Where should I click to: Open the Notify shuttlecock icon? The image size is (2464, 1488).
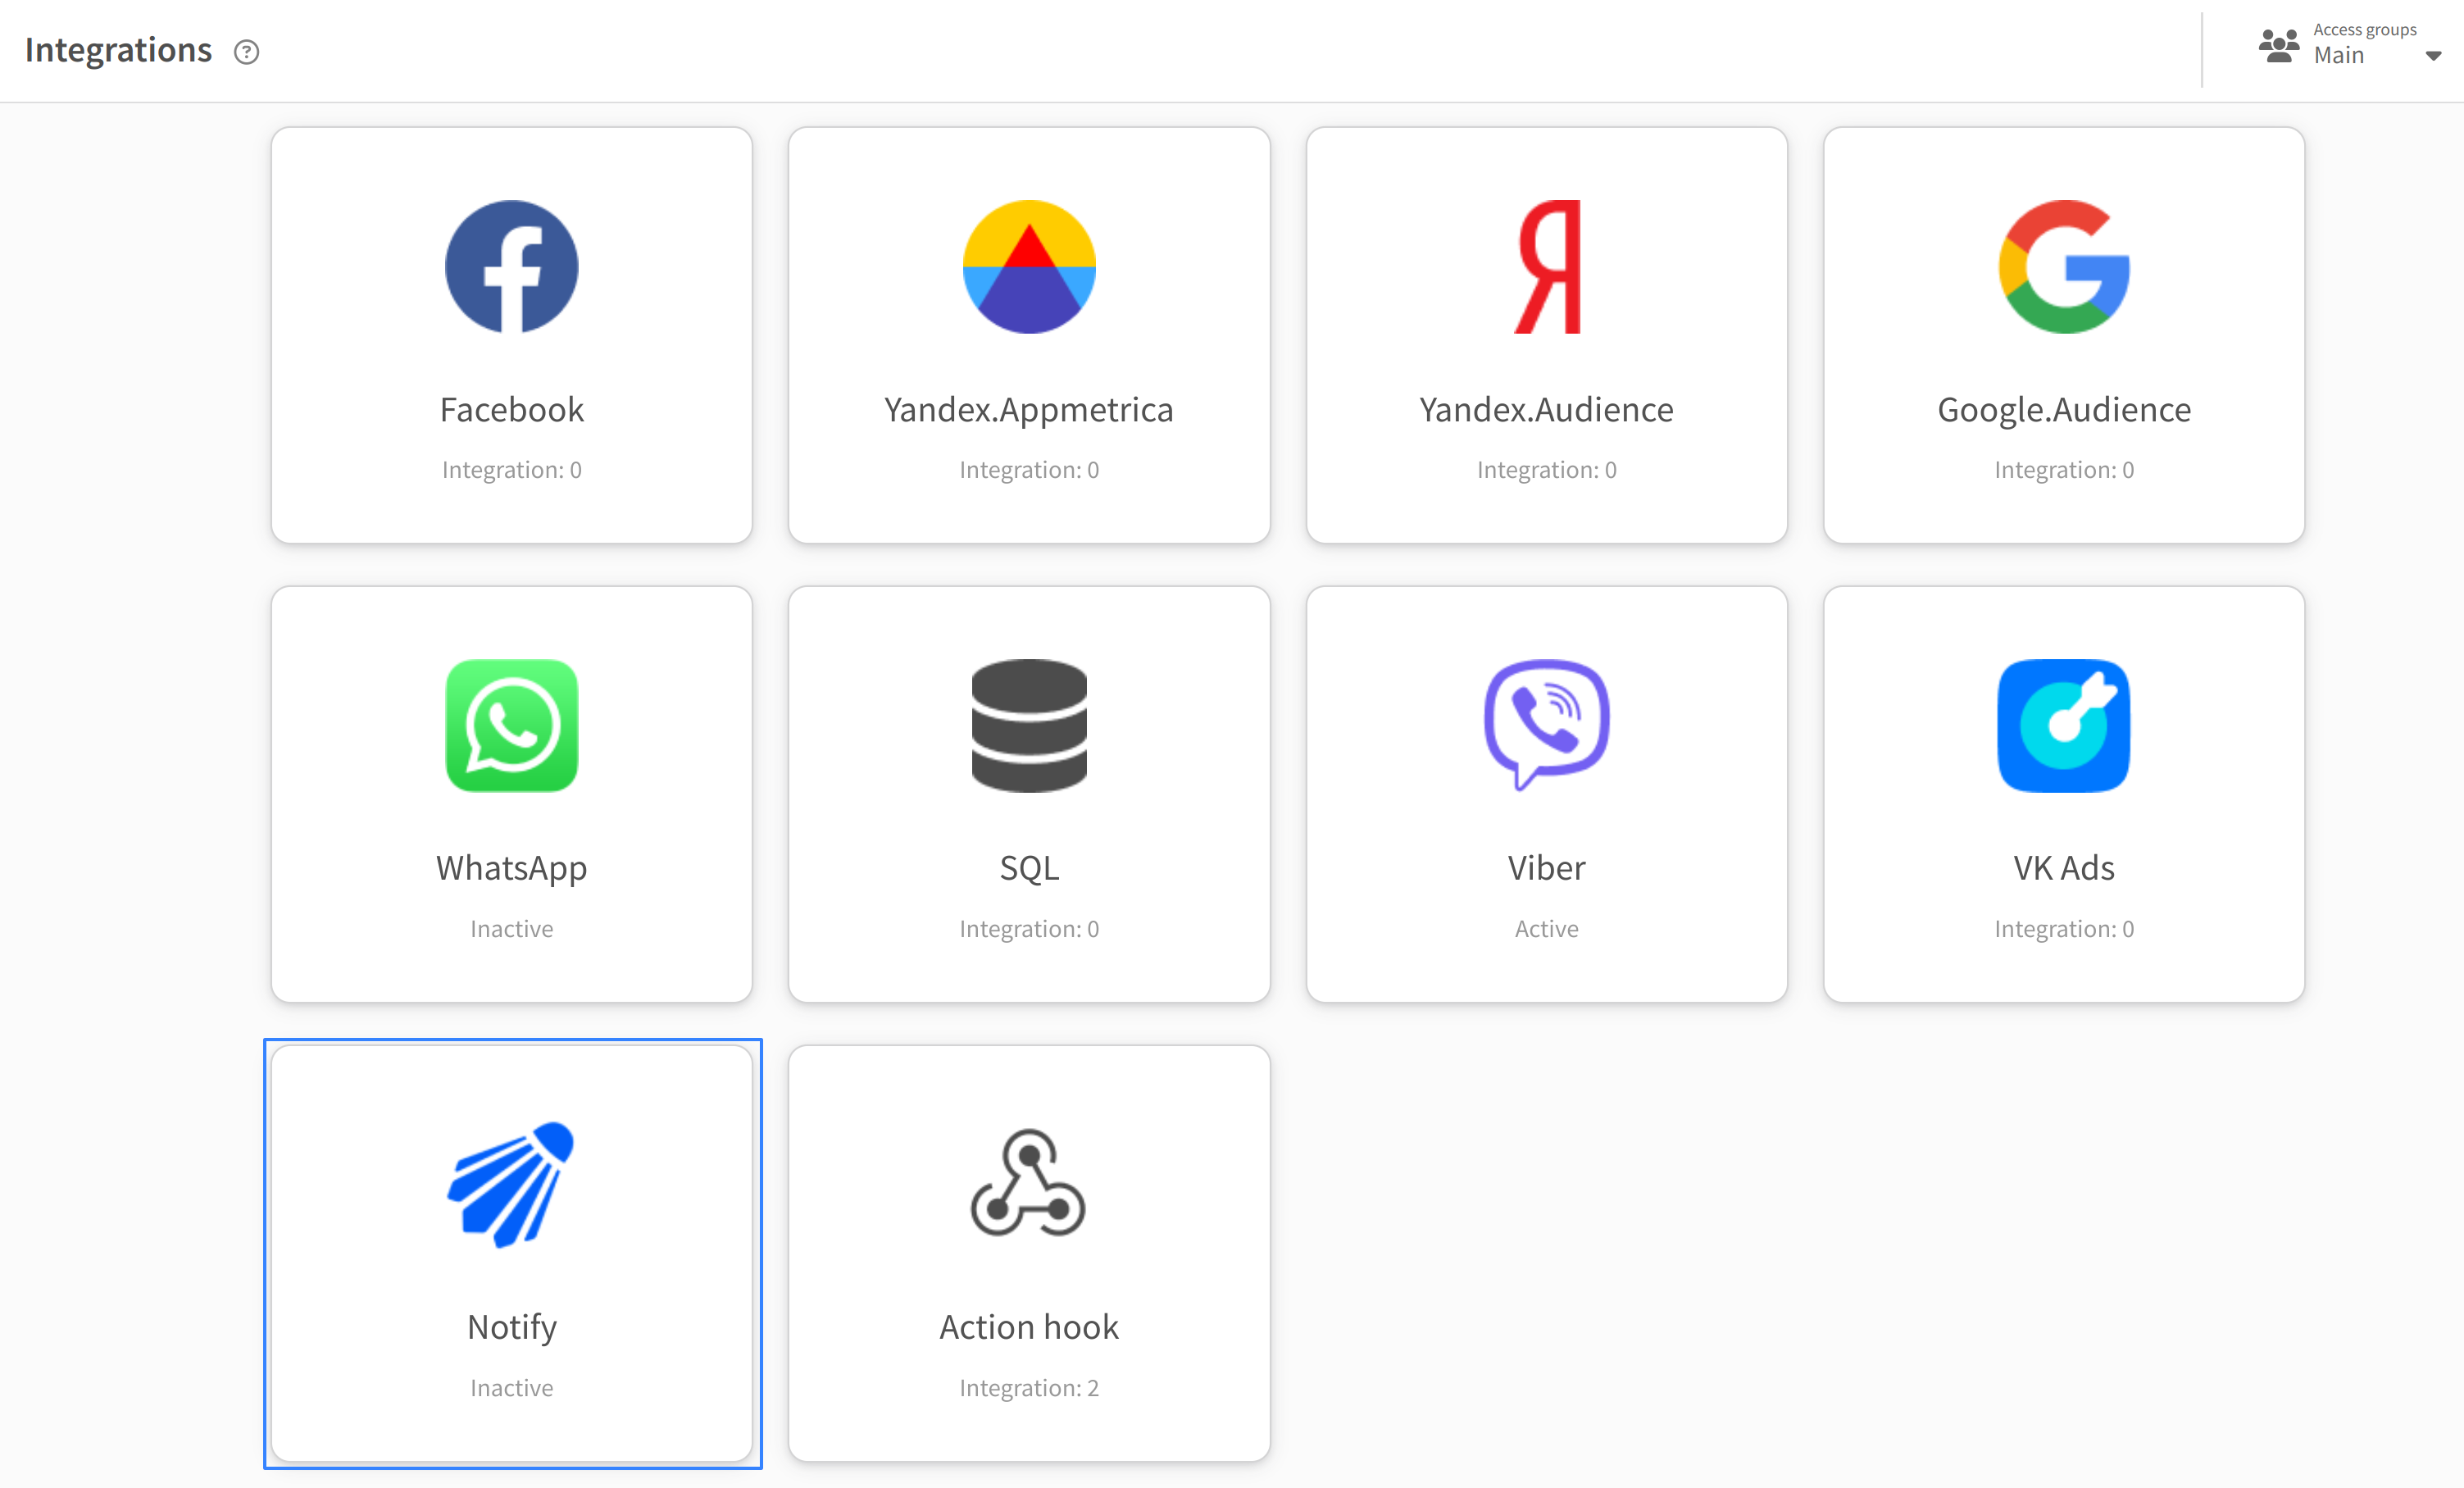511,1185
